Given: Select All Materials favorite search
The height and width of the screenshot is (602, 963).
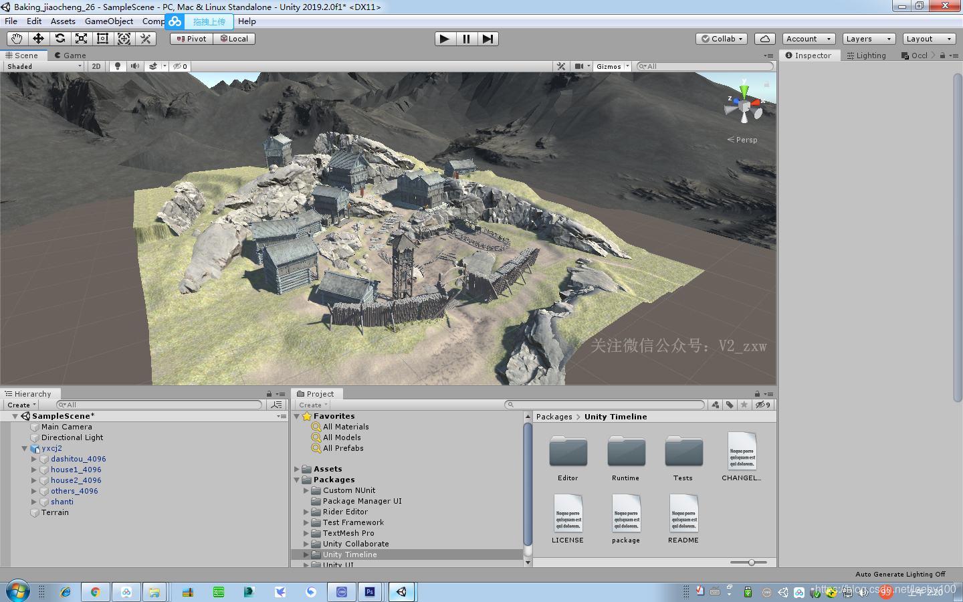Looking at the screenshot, I should [x=346, y=427].
